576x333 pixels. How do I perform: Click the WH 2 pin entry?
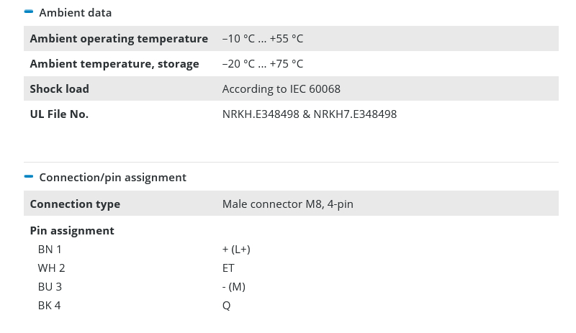[x=51, y=268]
